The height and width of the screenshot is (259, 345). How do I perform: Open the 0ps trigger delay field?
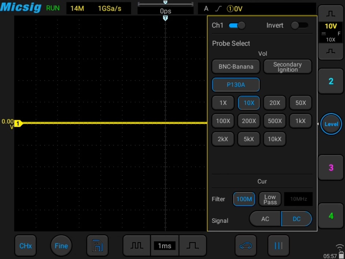[x=166, y=11]
